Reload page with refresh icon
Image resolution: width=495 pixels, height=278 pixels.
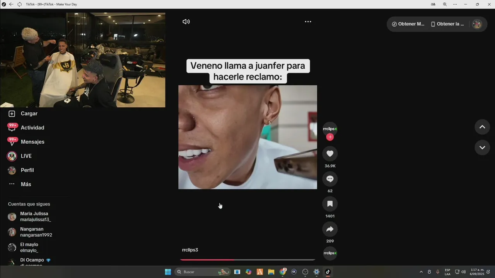tap(19, 4)
